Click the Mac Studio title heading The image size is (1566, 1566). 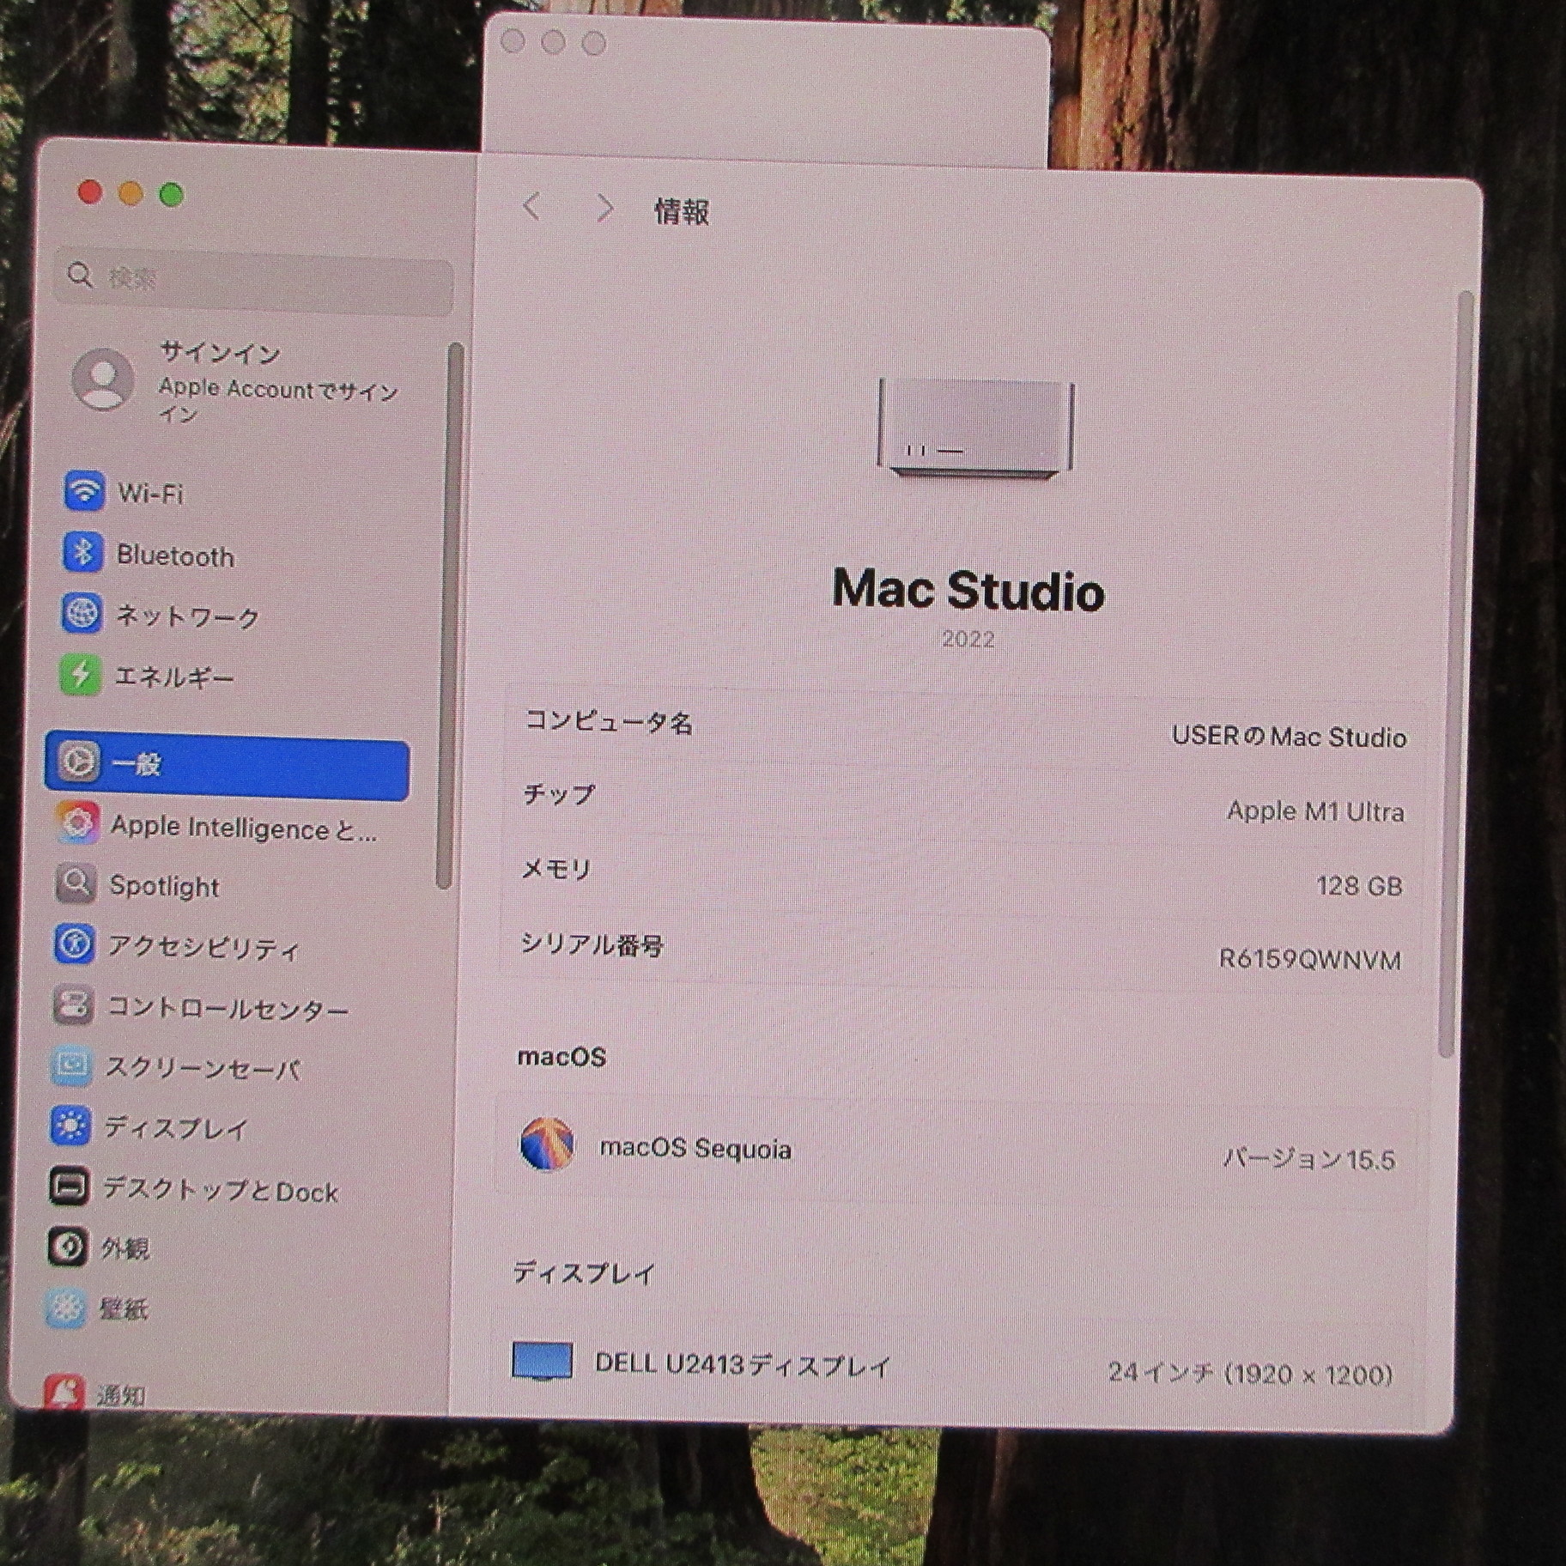click(968, 590)
